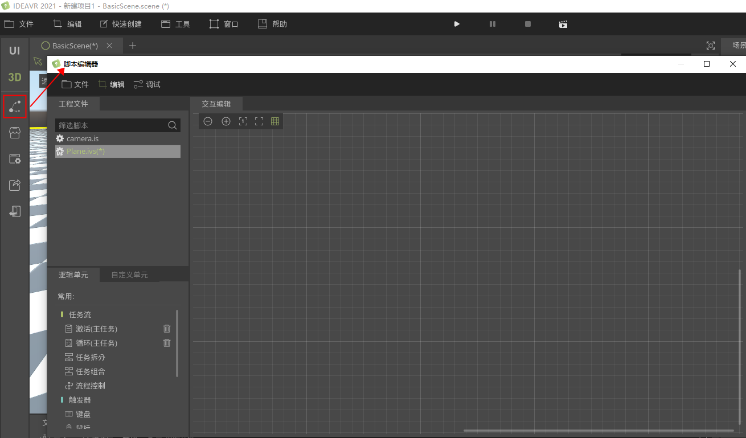Click the export share sidebar icon
Viewport: 746px width, 438px height.
pos(15,185)
